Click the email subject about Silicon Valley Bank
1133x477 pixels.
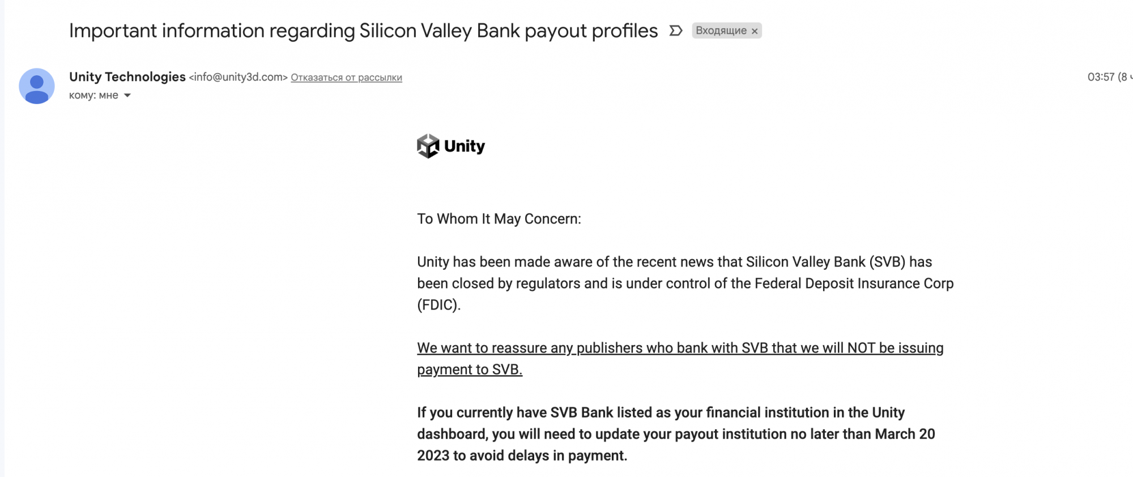click(x=363, y=31)
